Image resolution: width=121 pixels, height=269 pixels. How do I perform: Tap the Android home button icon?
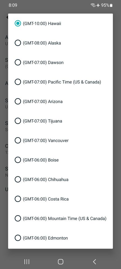tap(60, 262)
